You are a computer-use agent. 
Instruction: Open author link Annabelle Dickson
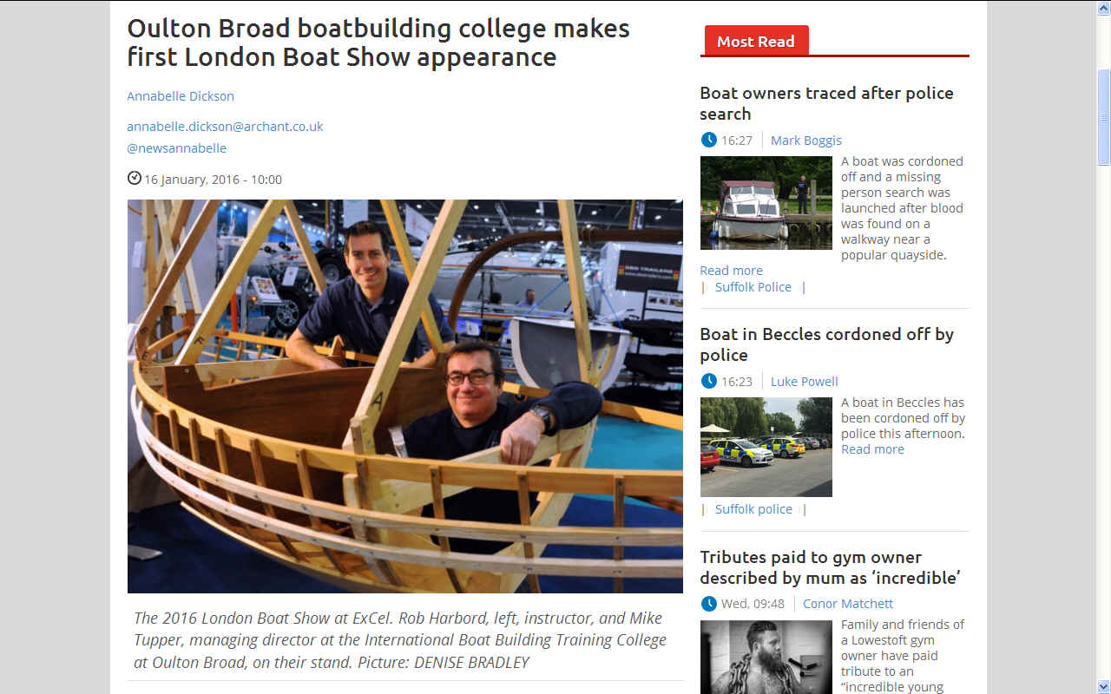tap(181, 95)
